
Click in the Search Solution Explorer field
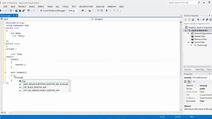click(198, 23)
